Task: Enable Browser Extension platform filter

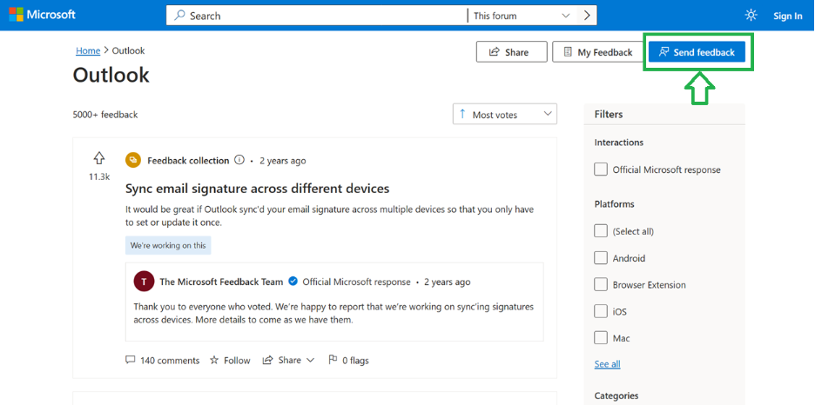Action: point(601,285)
